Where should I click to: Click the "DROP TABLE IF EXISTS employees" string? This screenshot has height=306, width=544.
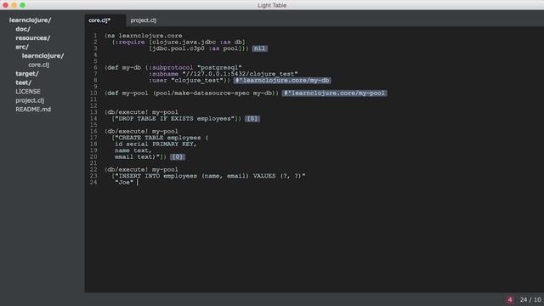click(x=175, y=119)
